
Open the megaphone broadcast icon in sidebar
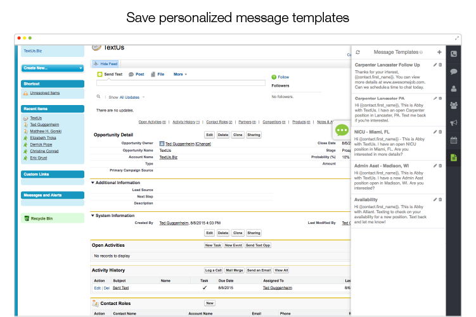pos(454,123)
